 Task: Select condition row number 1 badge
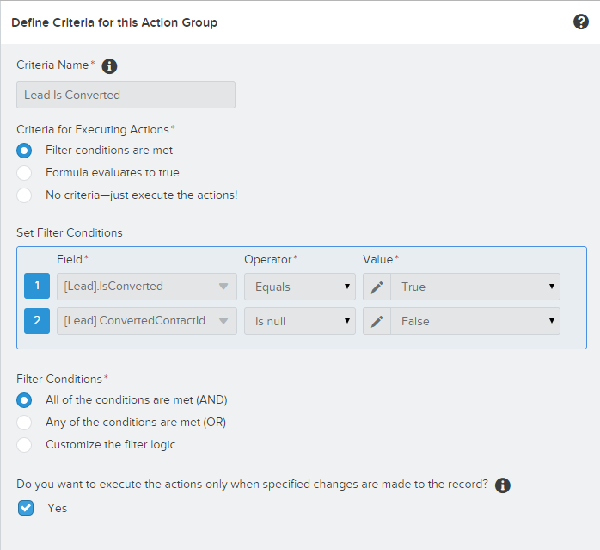[x=37, y=287]
